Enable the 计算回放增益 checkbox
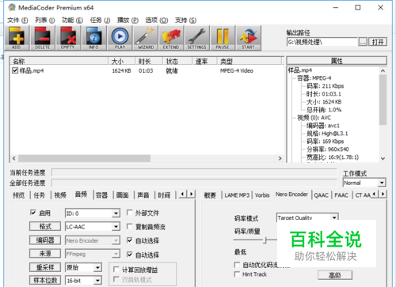Image resolution: width=396 pixels, height=287 pixels. [x=116, y=269]
